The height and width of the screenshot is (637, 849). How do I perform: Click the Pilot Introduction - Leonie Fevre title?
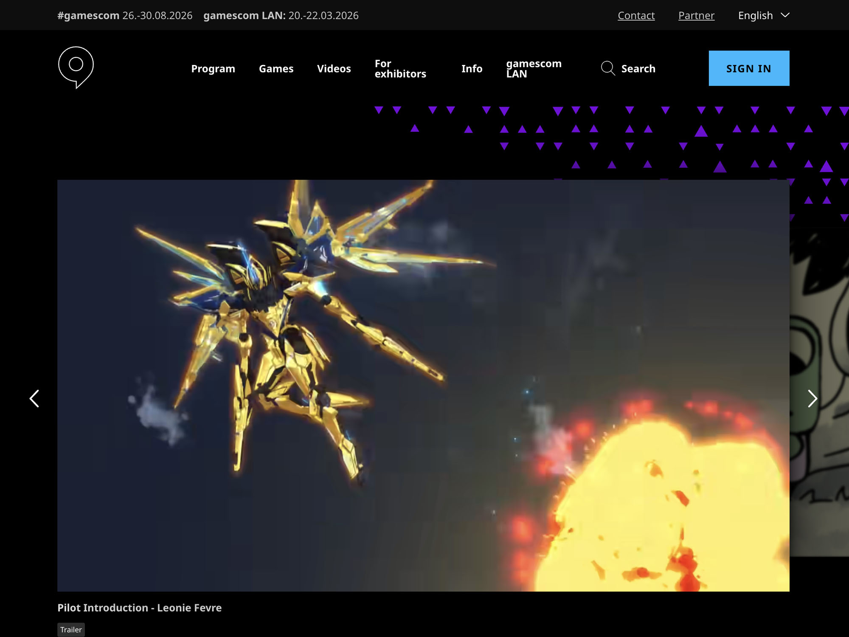pyautogui.click(x=139, y=607)
